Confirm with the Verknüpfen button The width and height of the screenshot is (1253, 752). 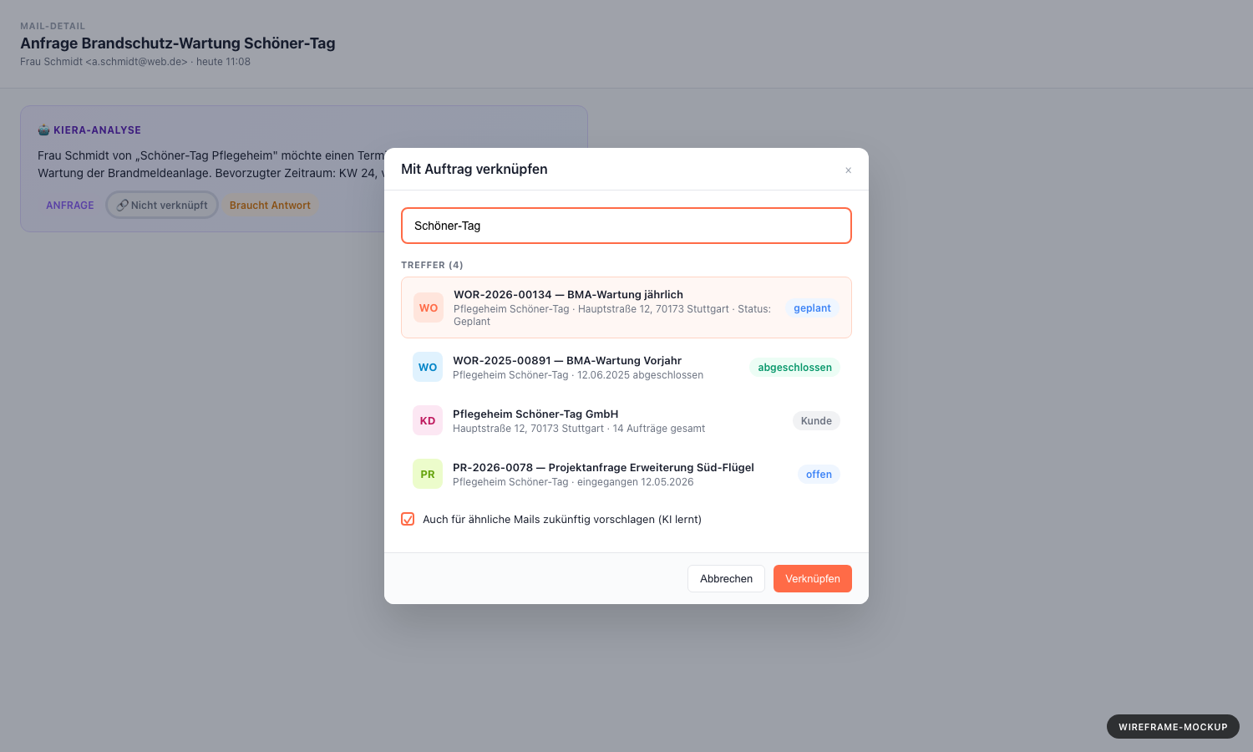(x=813, y=578)
